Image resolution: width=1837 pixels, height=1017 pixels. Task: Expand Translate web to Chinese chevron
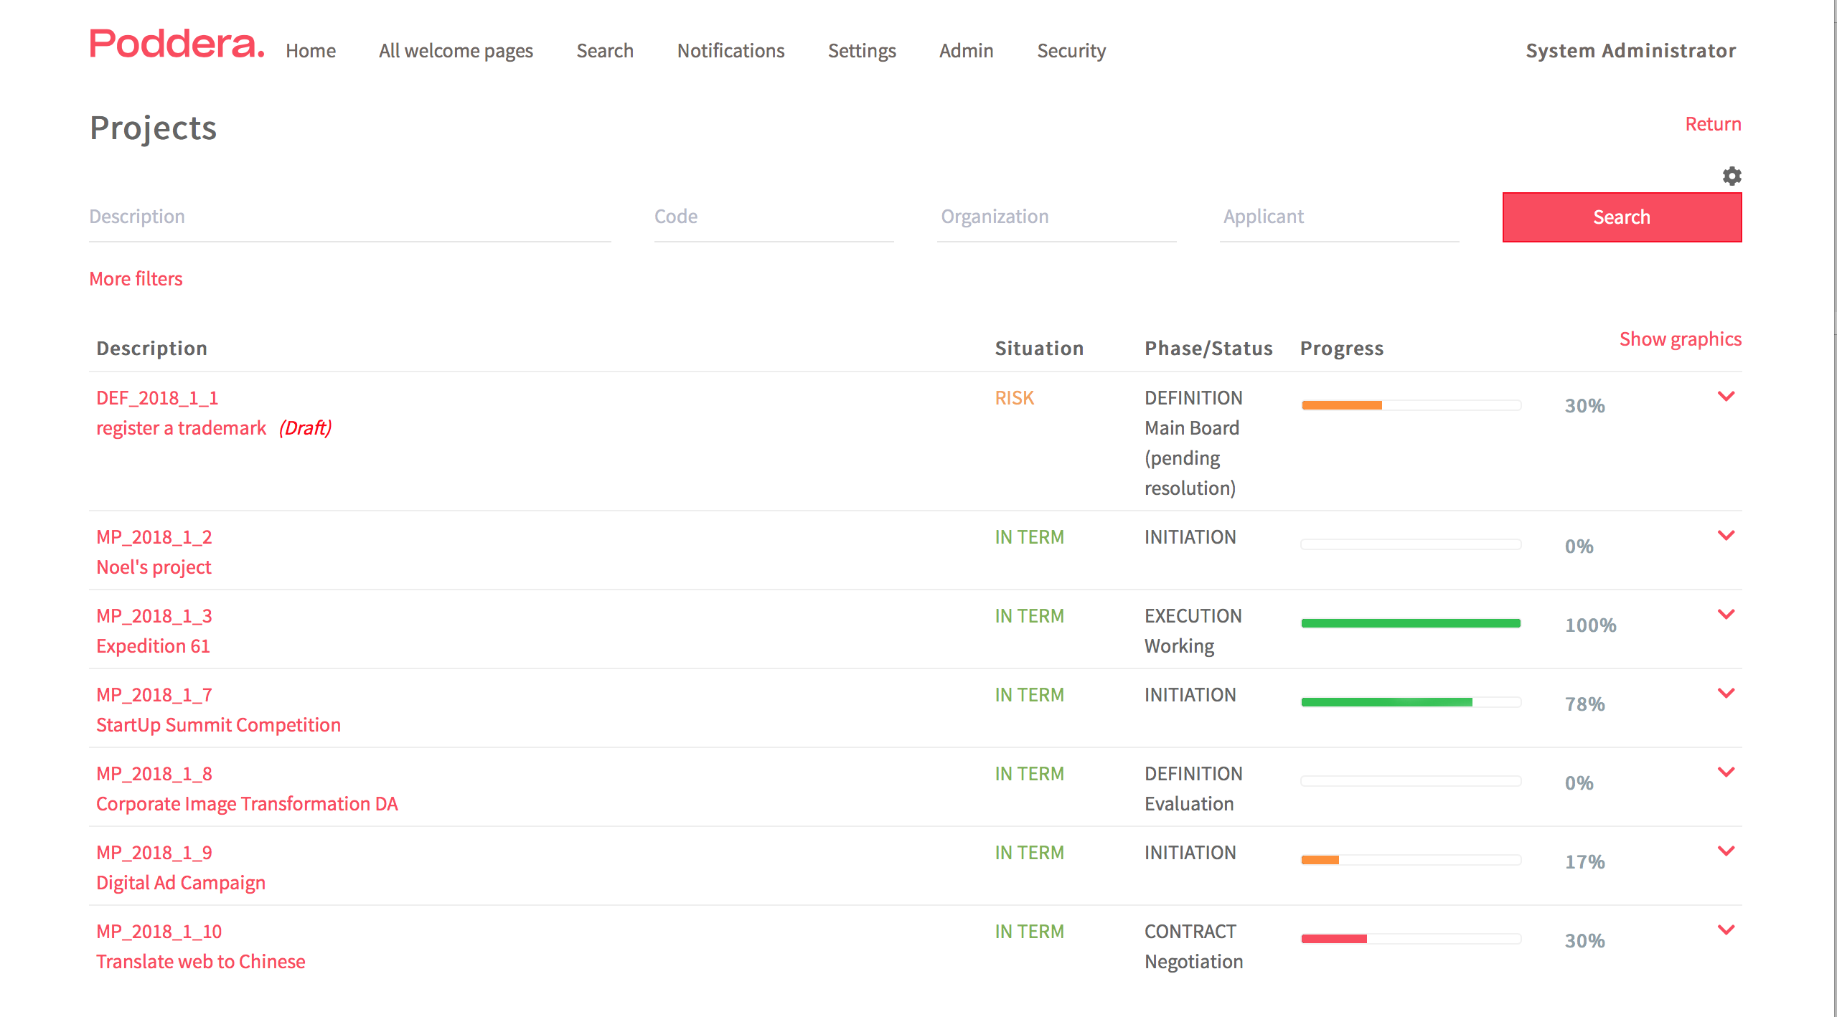pyautogui.click(x=1726, y=930)
